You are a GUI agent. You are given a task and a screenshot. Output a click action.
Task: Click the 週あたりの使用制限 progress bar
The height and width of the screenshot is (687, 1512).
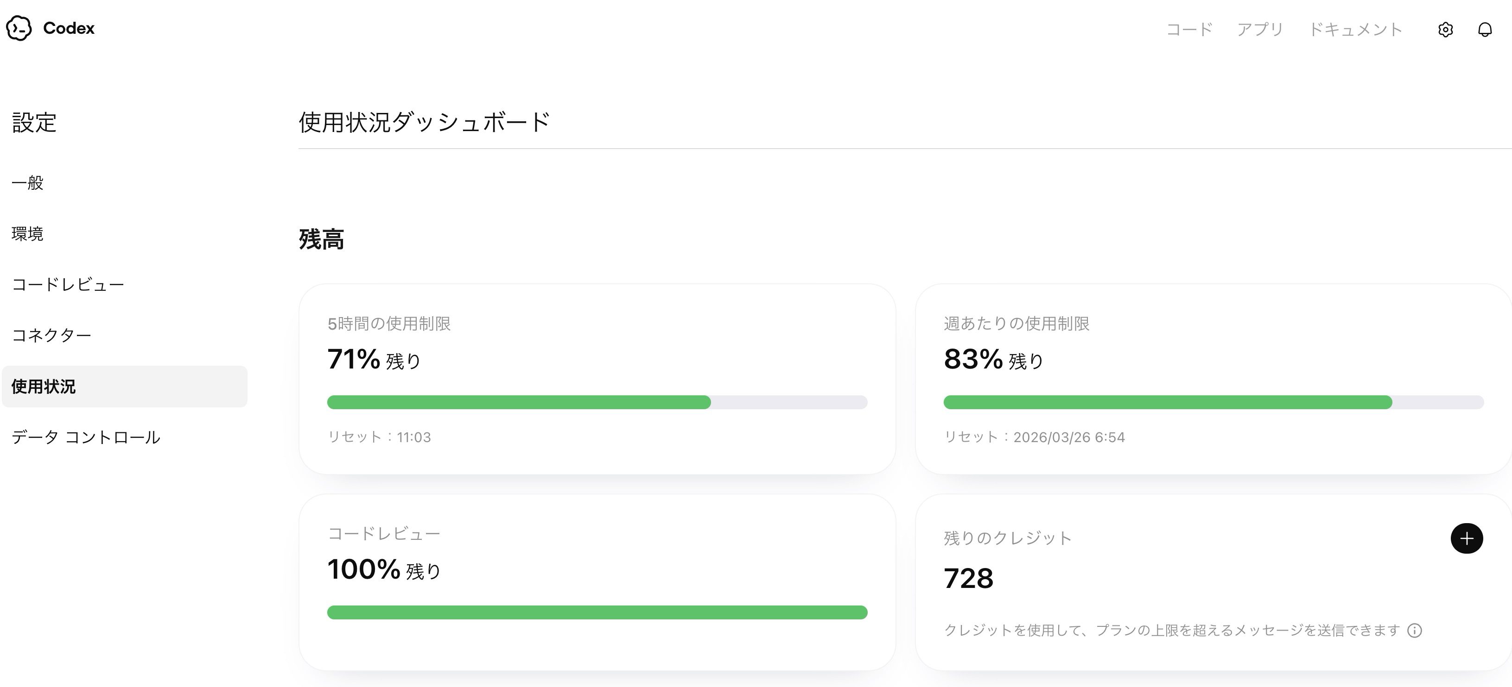click(1213, 402)
